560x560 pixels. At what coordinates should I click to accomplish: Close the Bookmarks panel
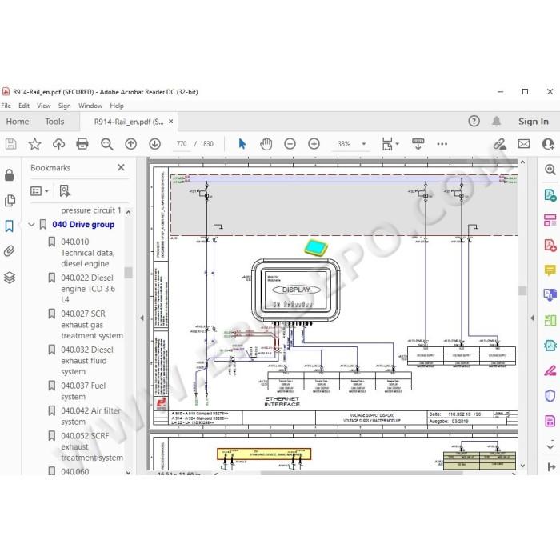(x=121, y=167)
